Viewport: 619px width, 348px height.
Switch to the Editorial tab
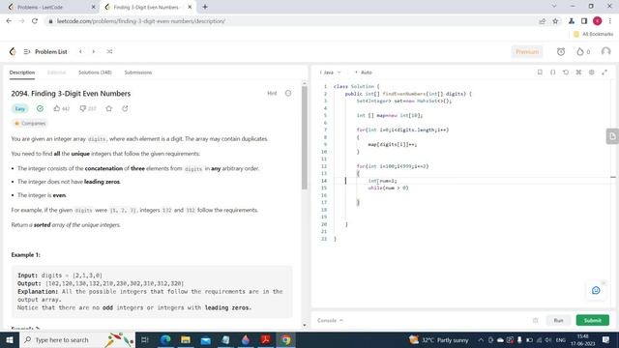coord(56,72)
